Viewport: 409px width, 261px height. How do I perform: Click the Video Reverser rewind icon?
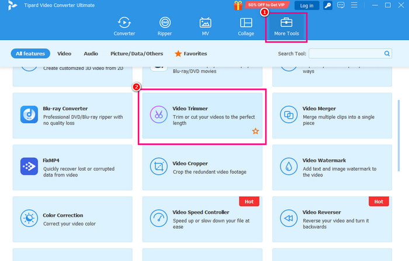coord(289,218)
